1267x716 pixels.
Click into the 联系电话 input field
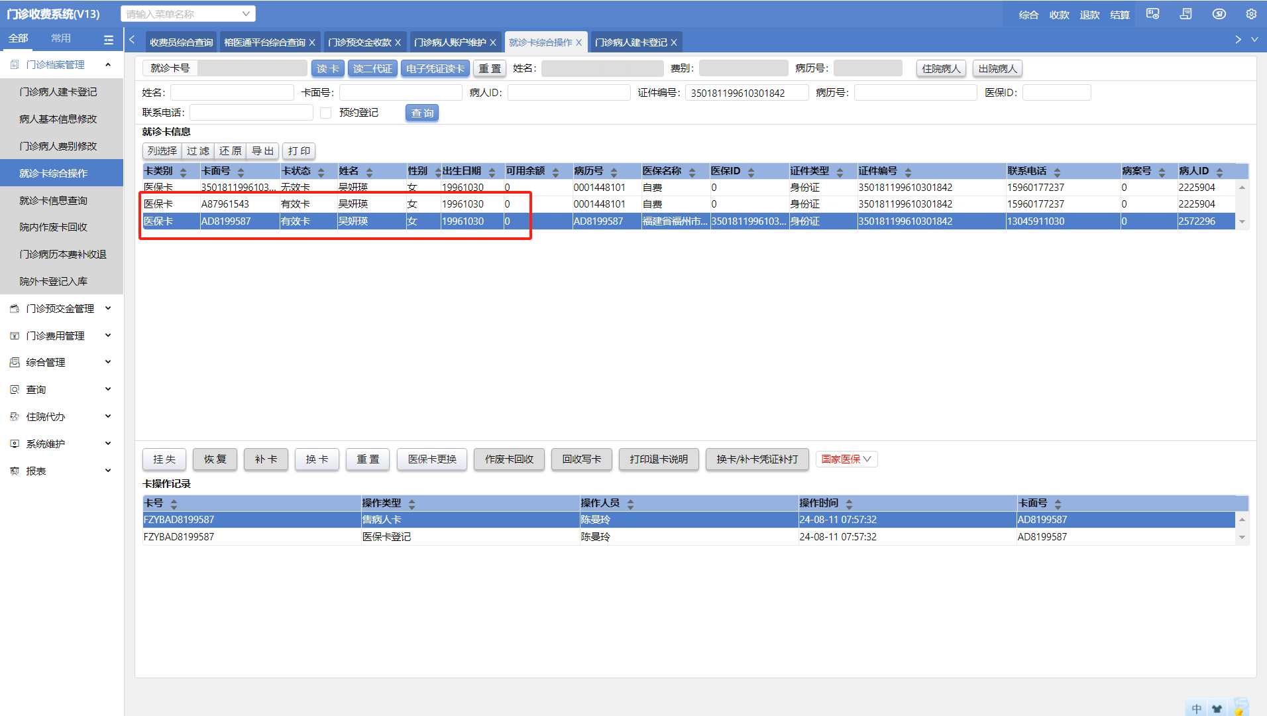click(x=251, y=113)
